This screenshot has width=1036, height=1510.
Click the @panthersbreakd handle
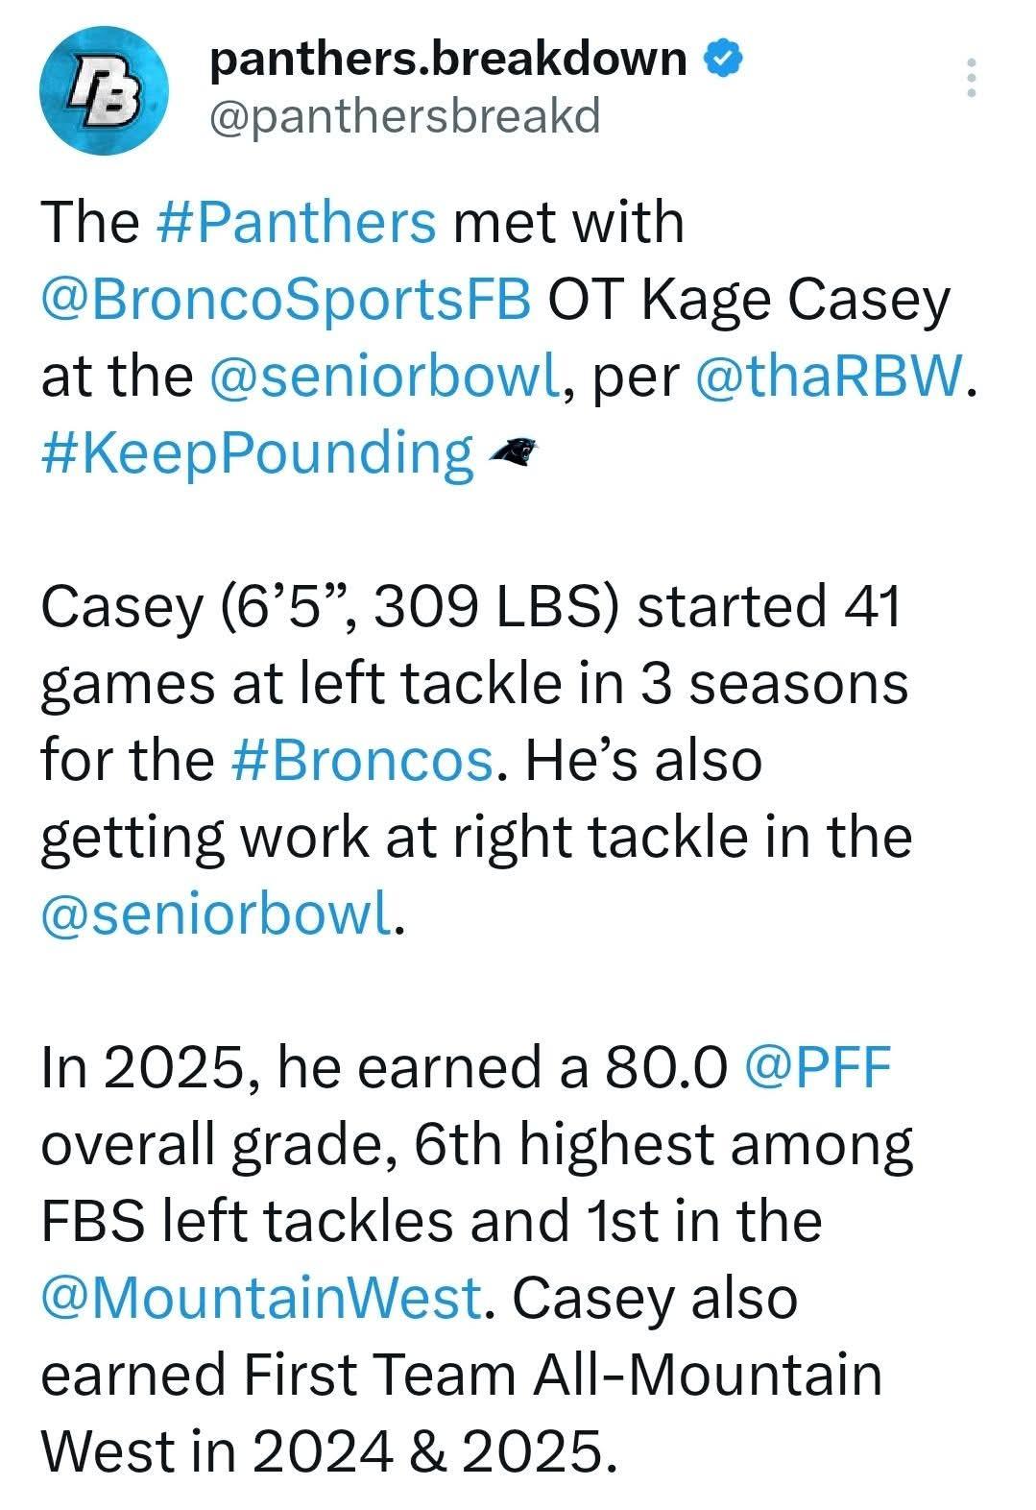point(404,117)
